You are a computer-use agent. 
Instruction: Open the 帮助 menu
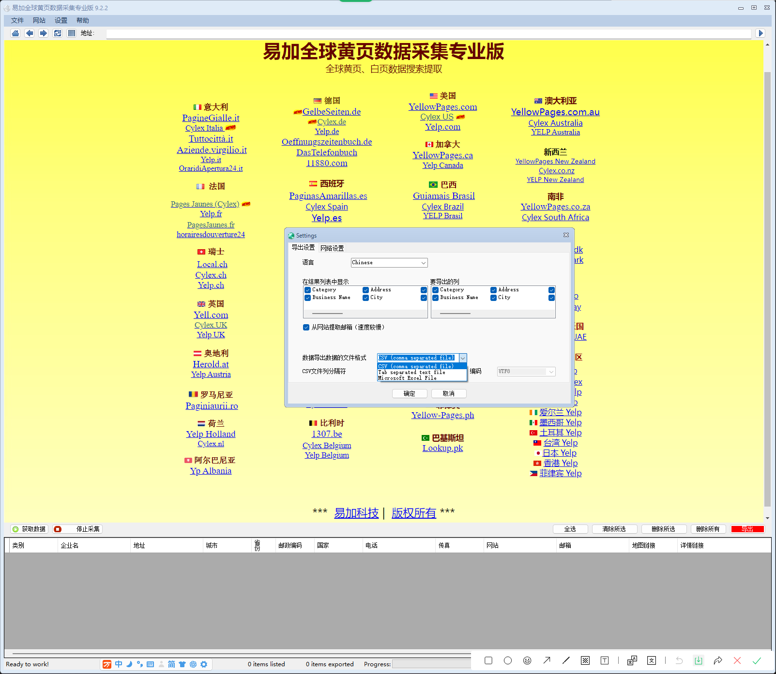point(83,20)
